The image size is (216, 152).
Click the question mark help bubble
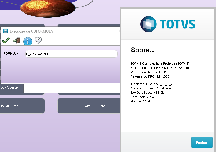[x=38, y=40]
